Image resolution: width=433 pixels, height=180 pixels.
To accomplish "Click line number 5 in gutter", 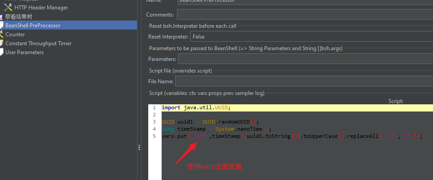I will pyautogui.click(x=154, y=136).
